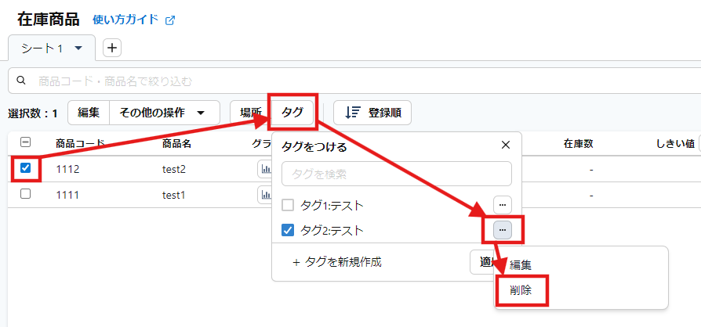
Task: Click the graph icon for test1 row
Action: [264, 194]
